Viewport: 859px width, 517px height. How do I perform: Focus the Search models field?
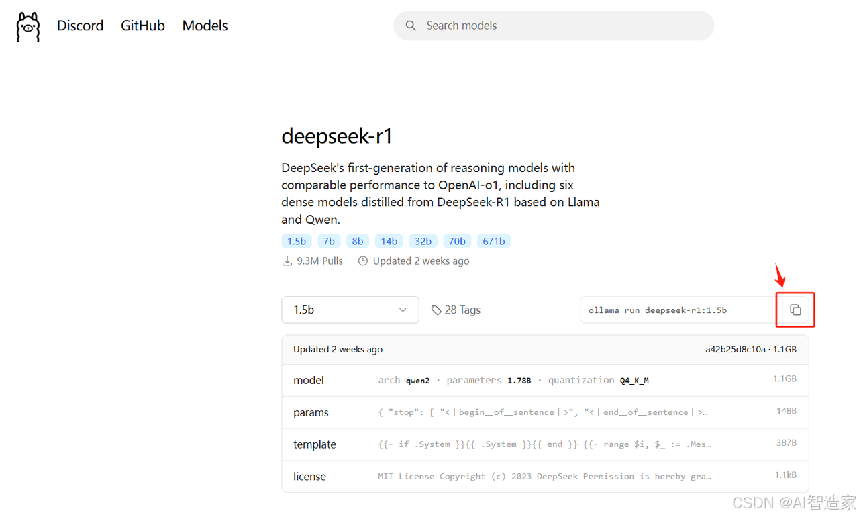click(554, 26)
